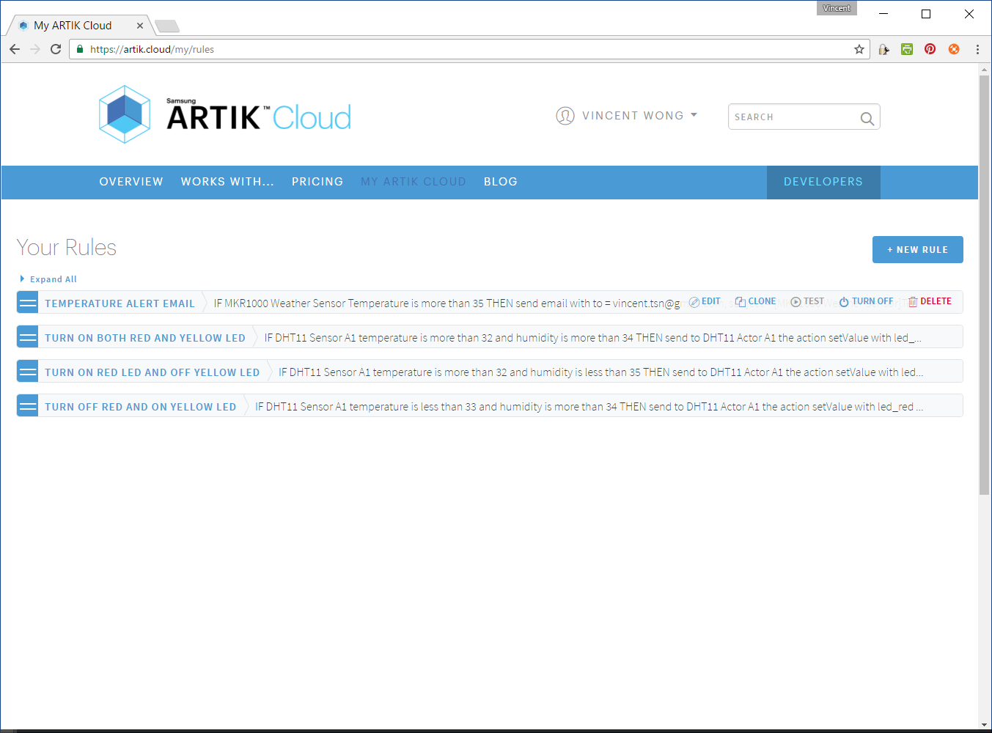
Task: Edit the Temperature Alert Email rule
Action: [x=705, y=301]
